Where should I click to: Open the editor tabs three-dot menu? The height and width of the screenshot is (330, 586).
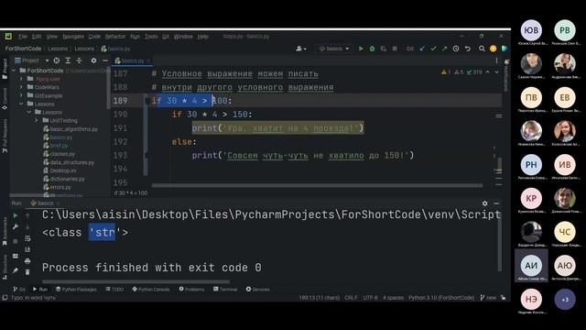pos(496,60)
